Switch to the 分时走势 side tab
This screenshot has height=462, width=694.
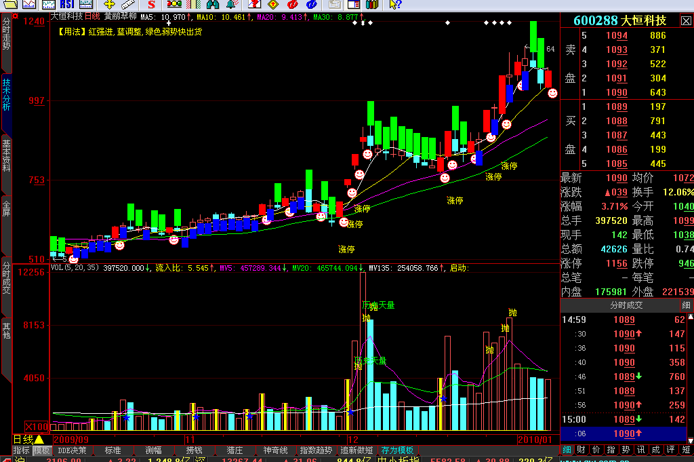point(6,35)
